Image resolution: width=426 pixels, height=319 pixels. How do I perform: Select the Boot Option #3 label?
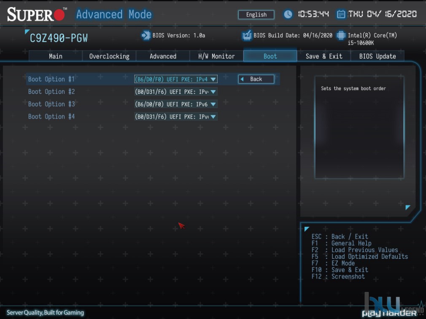point(51,104)
